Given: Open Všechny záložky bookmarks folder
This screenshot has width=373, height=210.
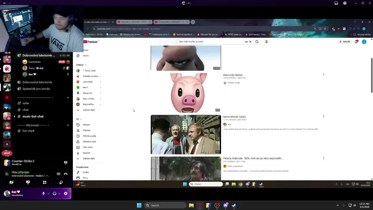Looking at the screenshot, I should (x=362, y=34).
